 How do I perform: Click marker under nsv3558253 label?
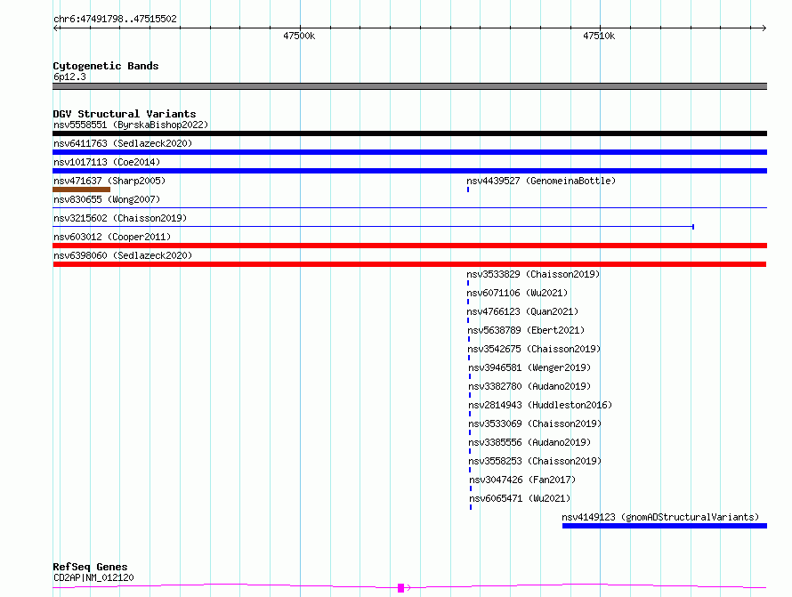tap(470, 470)
